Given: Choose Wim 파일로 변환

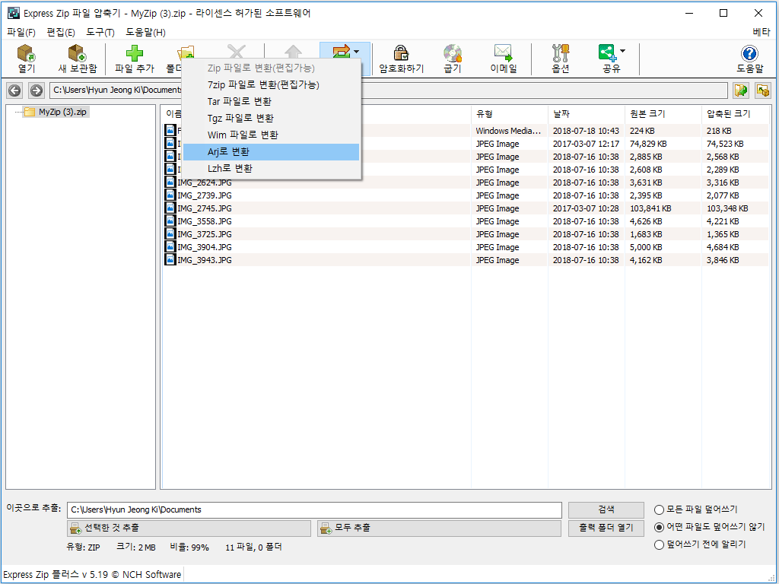Looking at the screenshot, I should (x=272, y=135).
